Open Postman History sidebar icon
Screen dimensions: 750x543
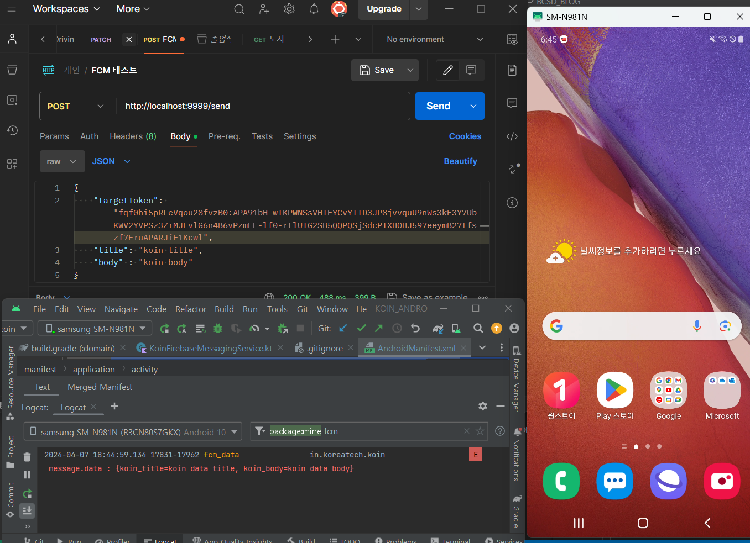click(12, 130)
